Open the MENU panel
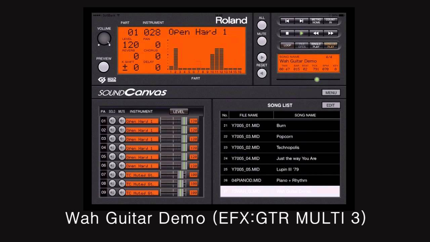 331,92
